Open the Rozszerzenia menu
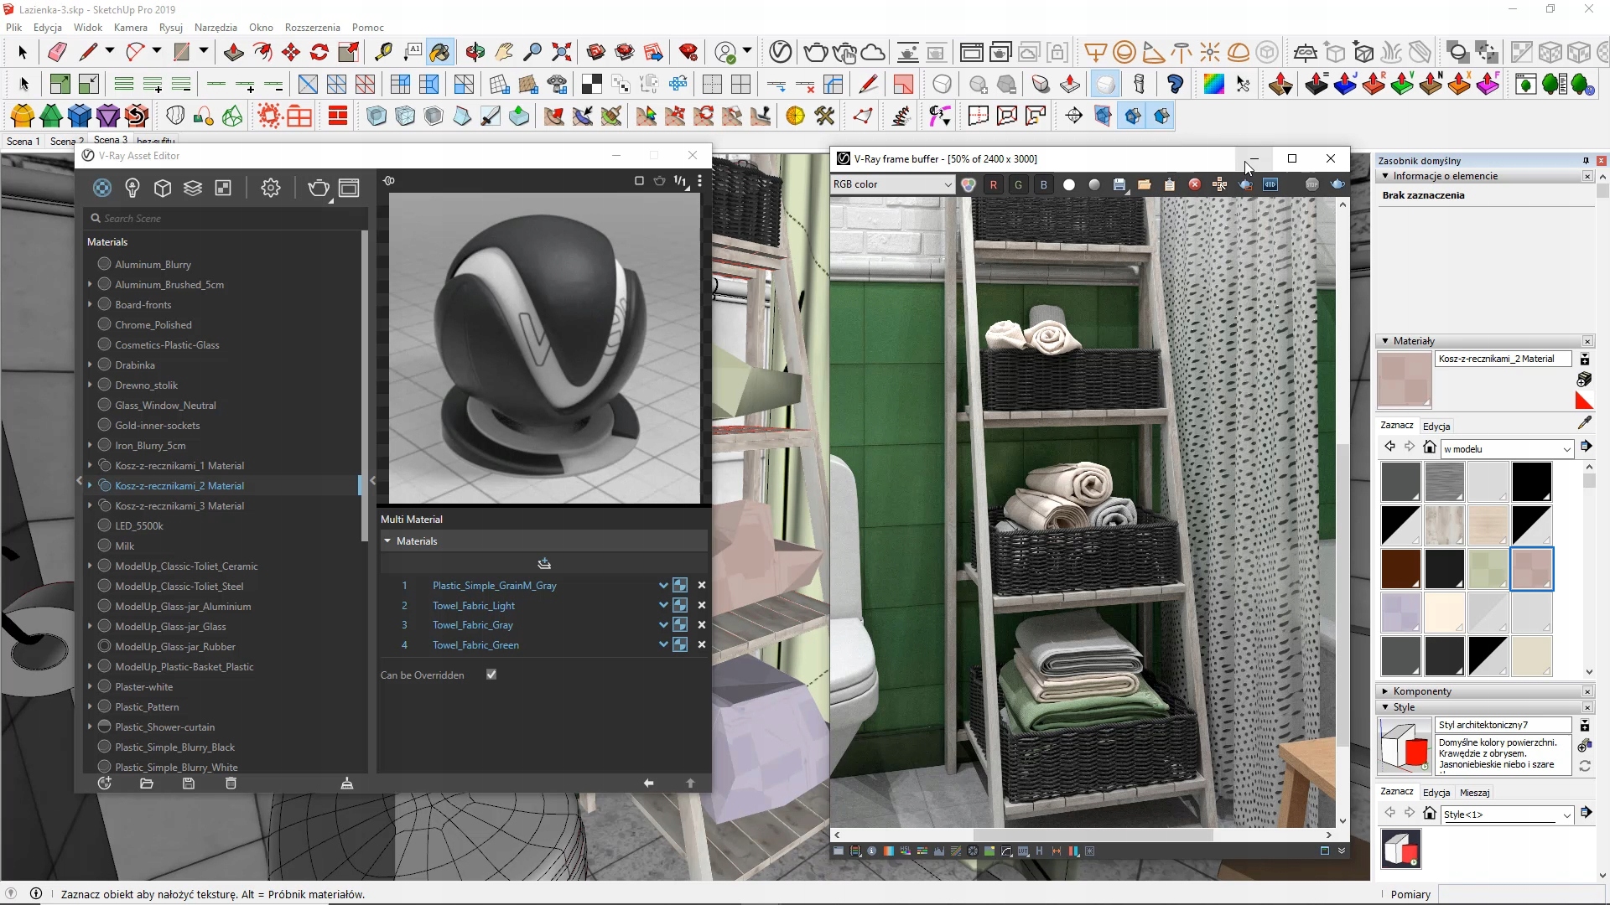This screenshot has width=1610, height=905. coord(312,27)
